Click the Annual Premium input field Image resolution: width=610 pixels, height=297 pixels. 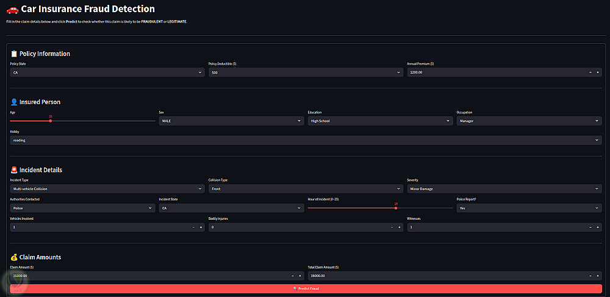[x=497, y=72]
